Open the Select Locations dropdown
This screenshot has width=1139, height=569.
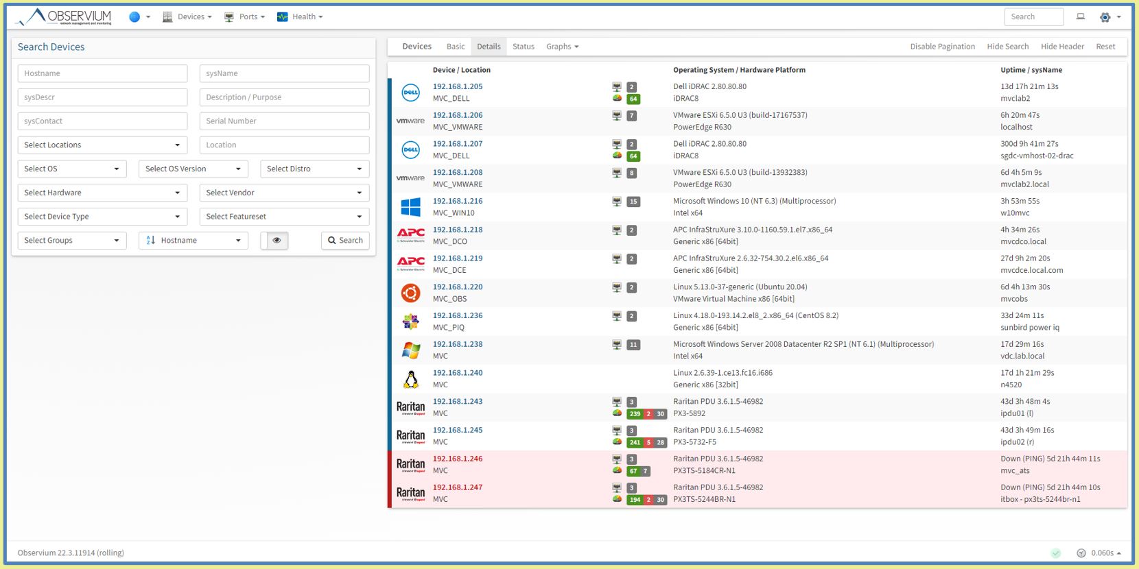coord(102,145)
